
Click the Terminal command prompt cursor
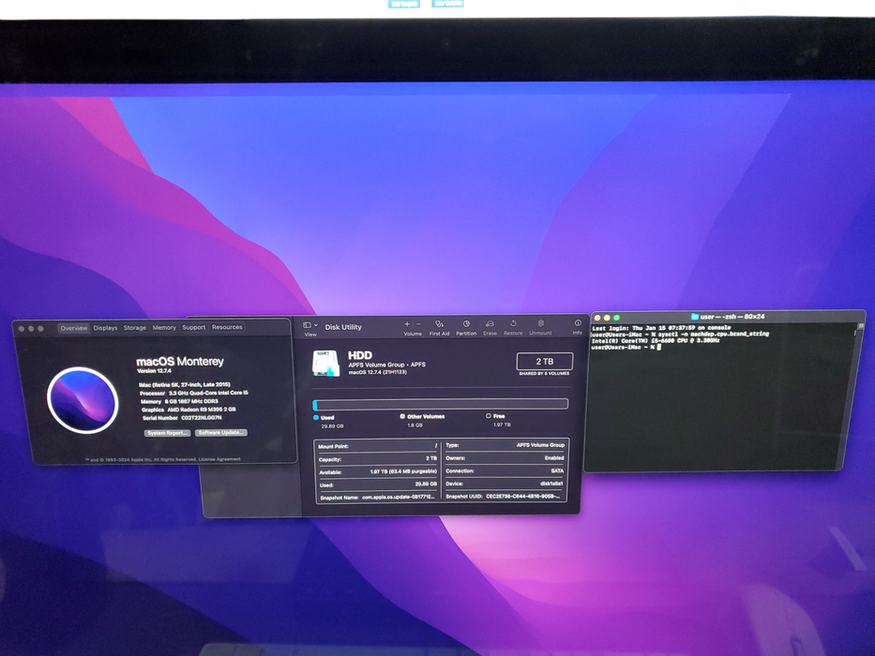coord(659,347)
